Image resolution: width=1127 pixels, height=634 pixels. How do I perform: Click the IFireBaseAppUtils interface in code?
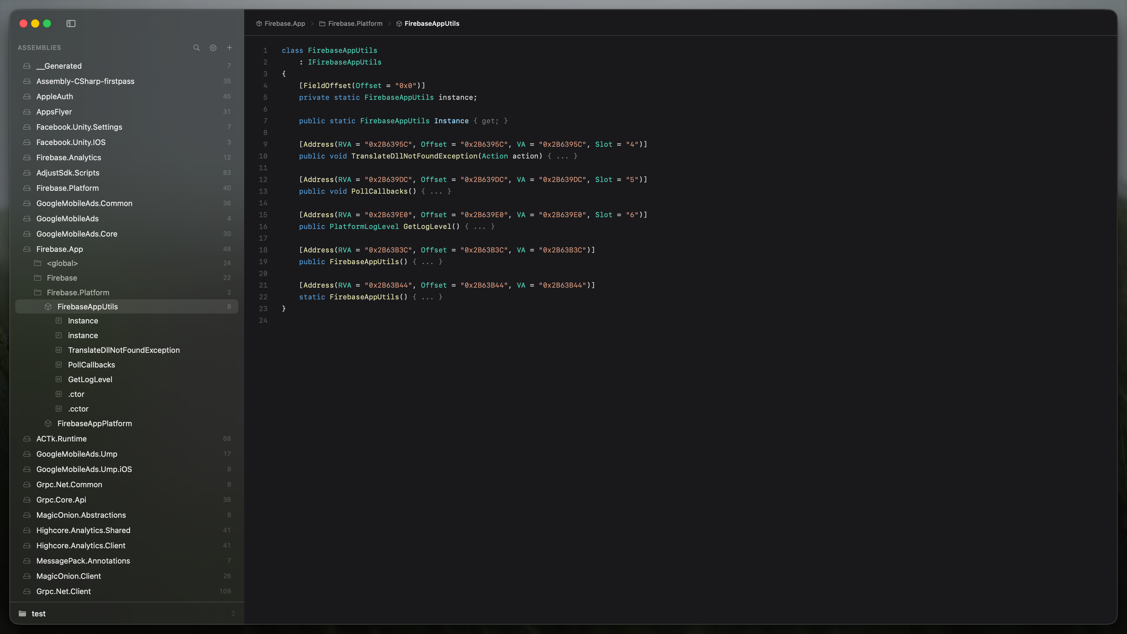tap(344, 62)
